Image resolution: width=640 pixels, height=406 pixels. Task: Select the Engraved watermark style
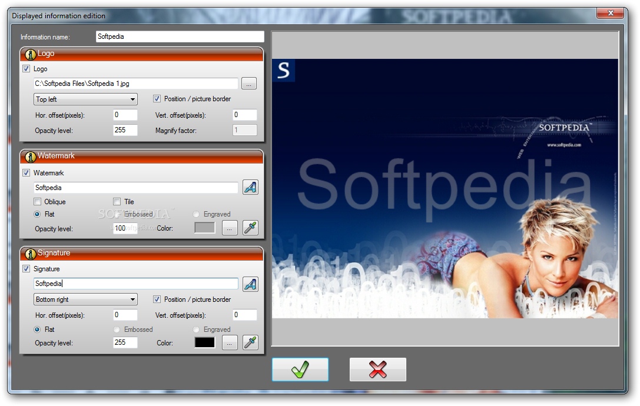tap(196, 214)
